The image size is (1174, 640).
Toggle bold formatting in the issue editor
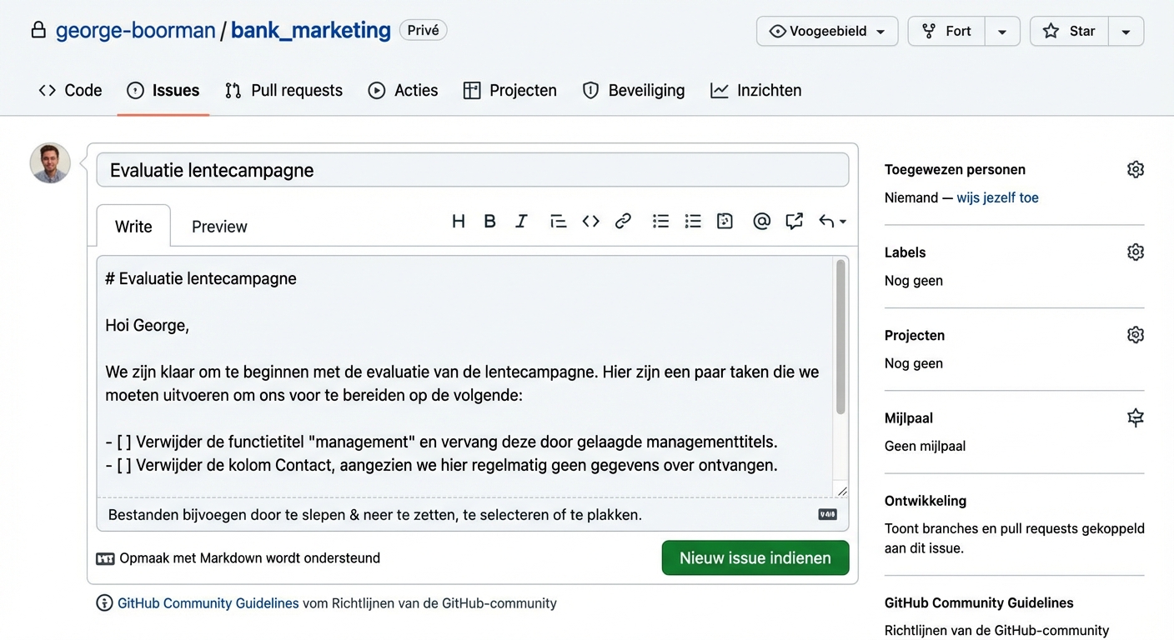point(489,221)
